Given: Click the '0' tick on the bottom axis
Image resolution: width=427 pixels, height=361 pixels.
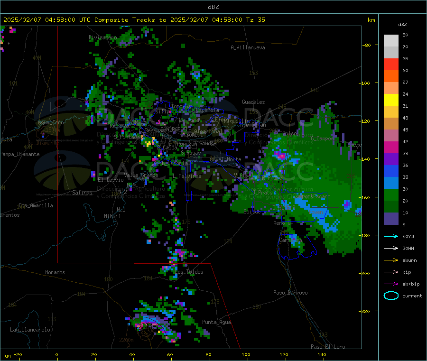Looking at the screenshot, I should pyautogui.click(x=56, y=354).
